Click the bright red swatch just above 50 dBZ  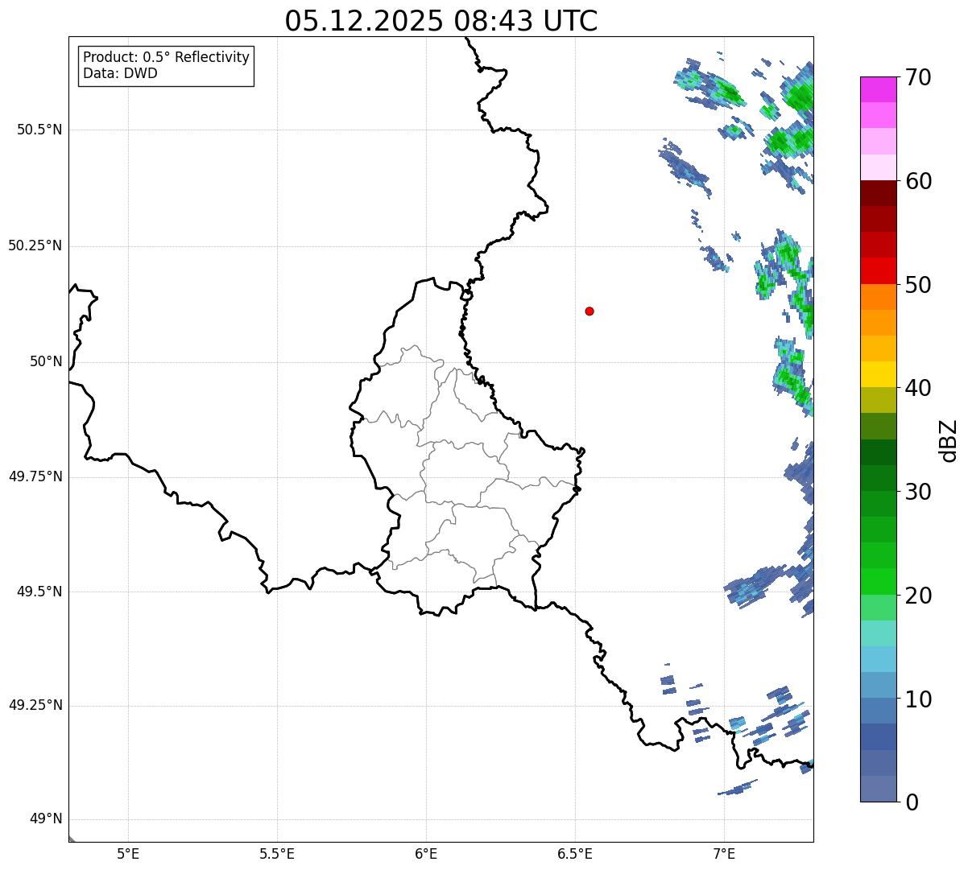click(879, 270)
